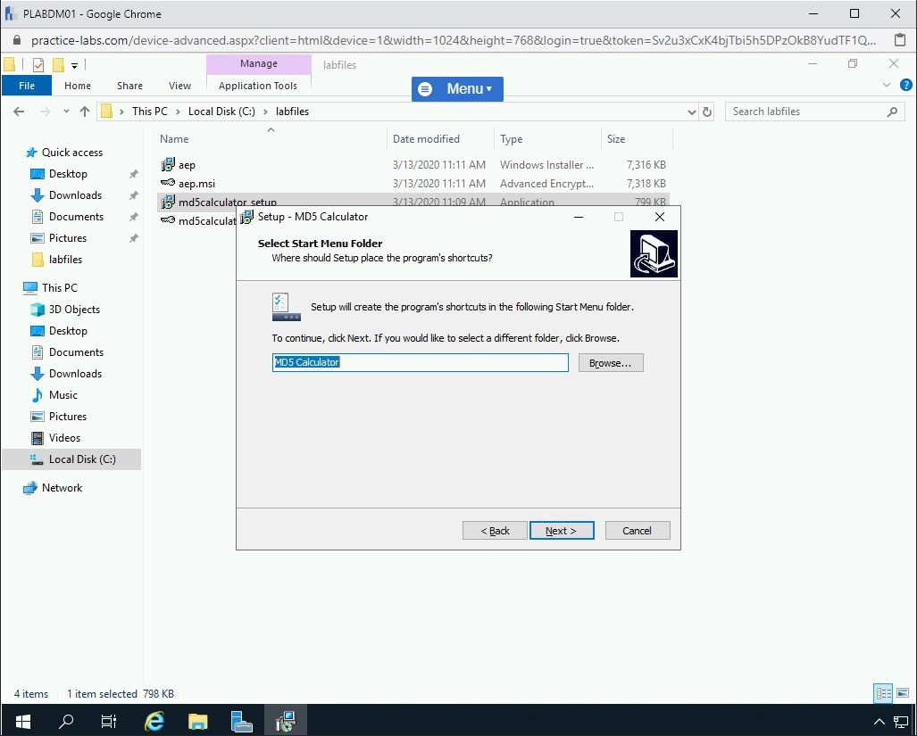Open taskbar search magnifier icon
Screen dimensions: 917x736
(66, 721)
